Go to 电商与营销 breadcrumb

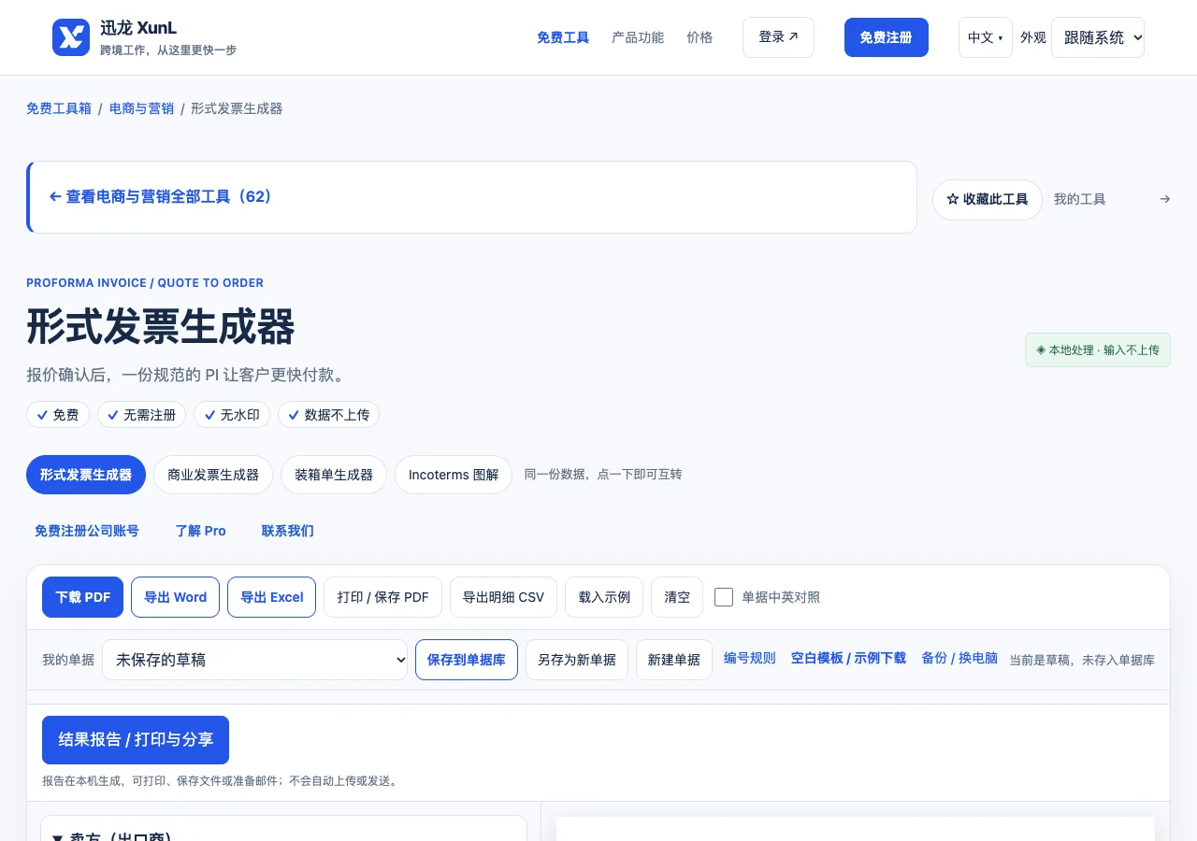coord(141,108)
